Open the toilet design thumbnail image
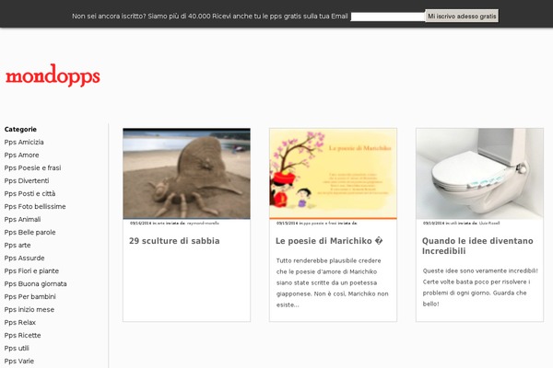 pyautogui.click(x=479, y=173)
